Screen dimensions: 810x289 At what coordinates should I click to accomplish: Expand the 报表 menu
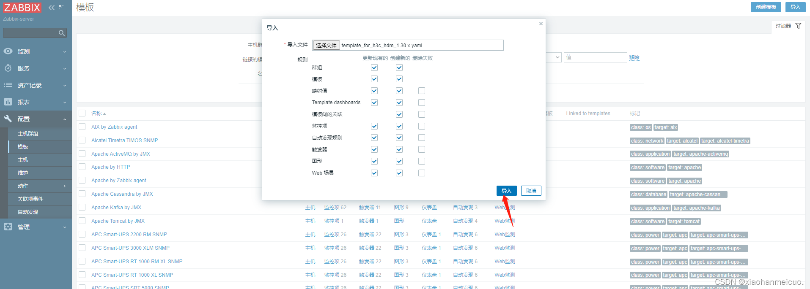tap(65, 102)
